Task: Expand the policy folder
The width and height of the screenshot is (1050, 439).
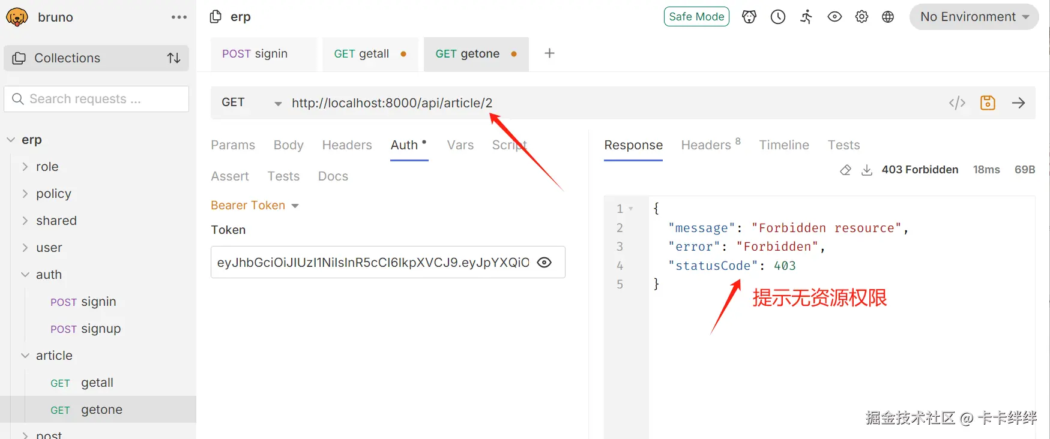Action: click(x=25, y=194)
